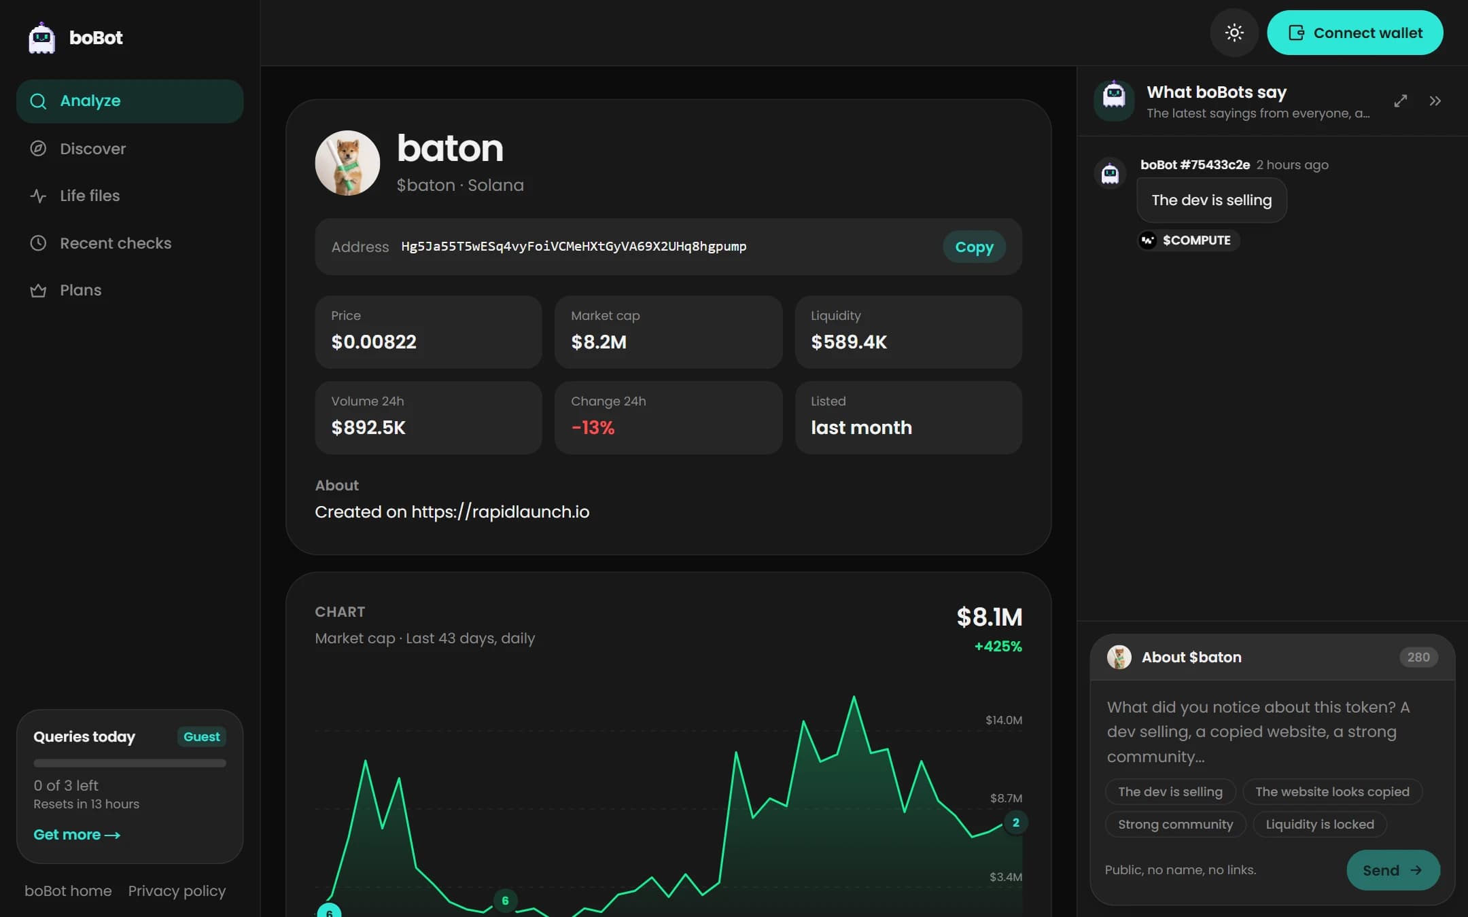Click the Liquidity value $589.4K
Image resolution: width=1468 pixels, height=917 pixels.
click(849, 342)
